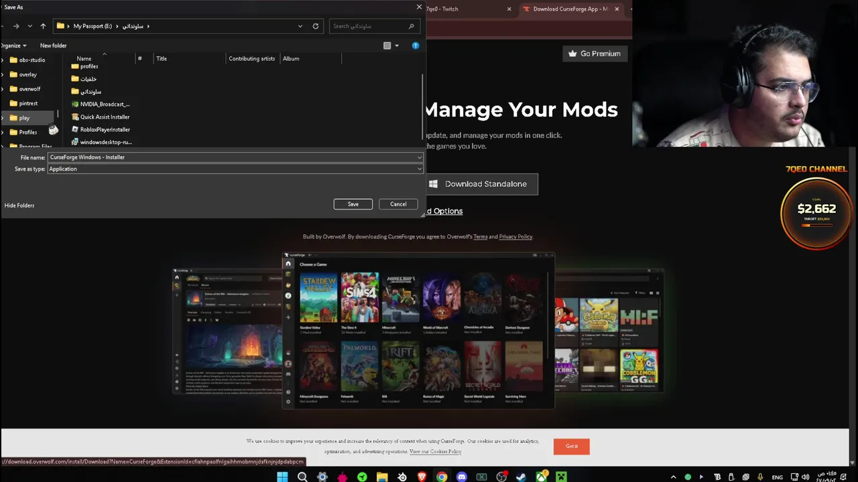
Task: Open Overwolf's Terms link
Action: tap(481, 236)
